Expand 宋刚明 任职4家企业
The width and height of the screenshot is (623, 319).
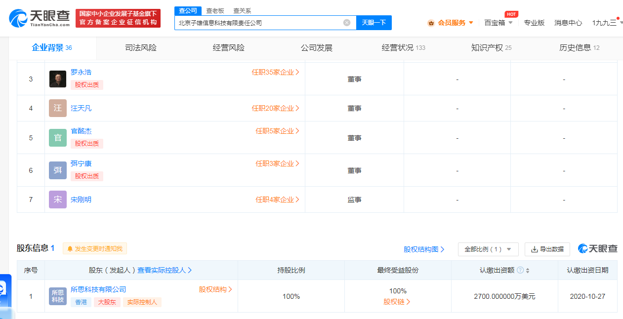278,199
